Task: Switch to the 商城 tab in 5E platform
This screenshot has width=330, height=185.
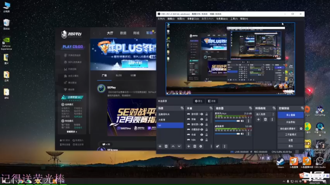Action: (x=136, y=33)
